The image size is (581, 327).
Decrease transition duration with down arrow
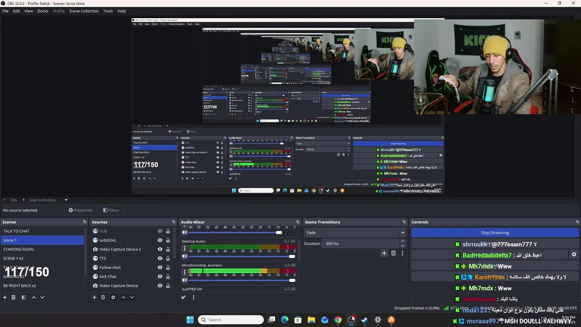pos(403,246)
